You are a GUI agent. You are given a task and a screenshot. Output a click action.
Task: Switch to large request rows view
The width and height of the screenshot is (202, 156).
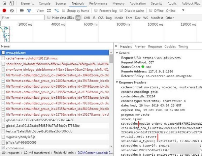pos(49,10)
